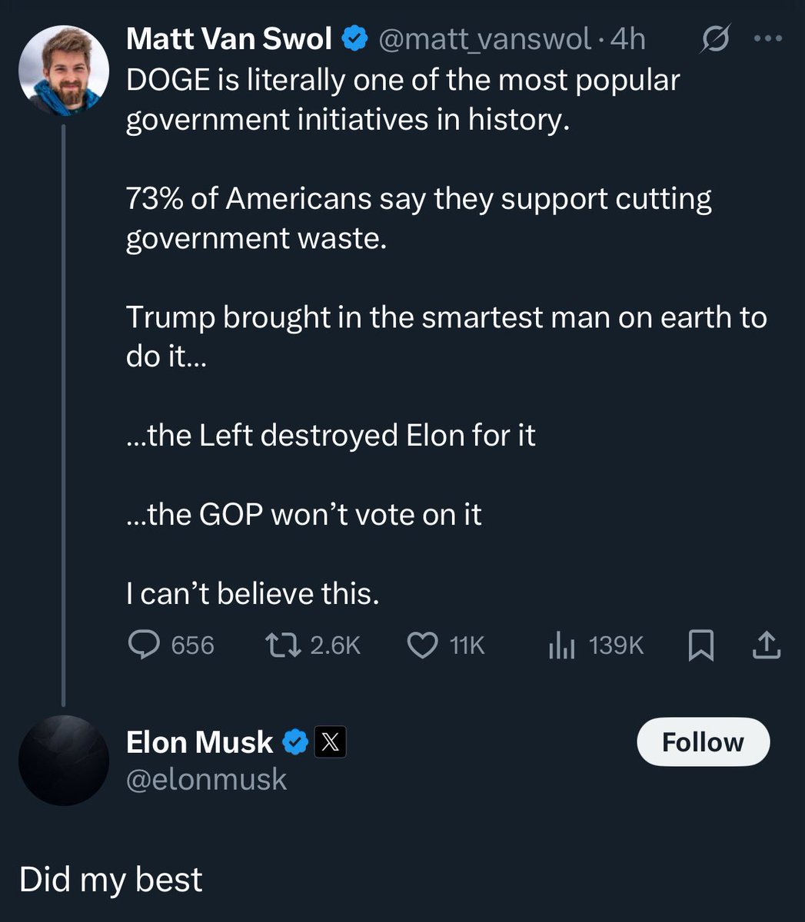Open view analytics showing 139K views
The height and width of the screenshot is (922, 805).
point(564,645)
